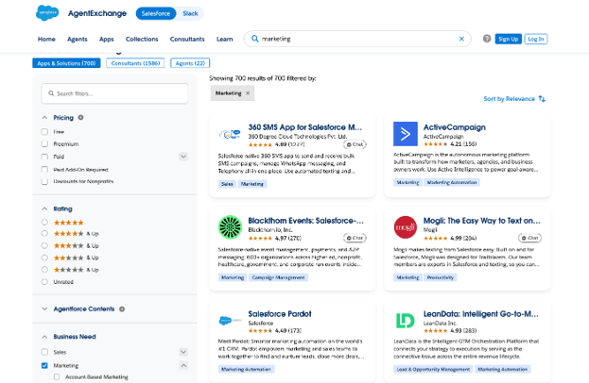Open Consultants nav item
The image size is (589, 383).
click(187, 39)
